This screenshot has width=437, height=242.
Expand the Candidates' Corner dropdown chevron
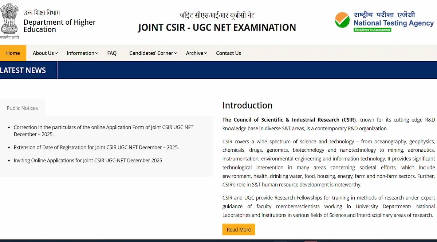pos(176,53)
